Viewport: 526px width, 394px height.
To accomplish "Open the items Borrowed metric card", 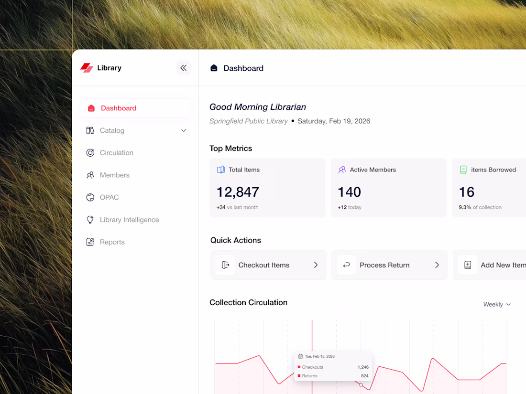I will click(489, 188).
